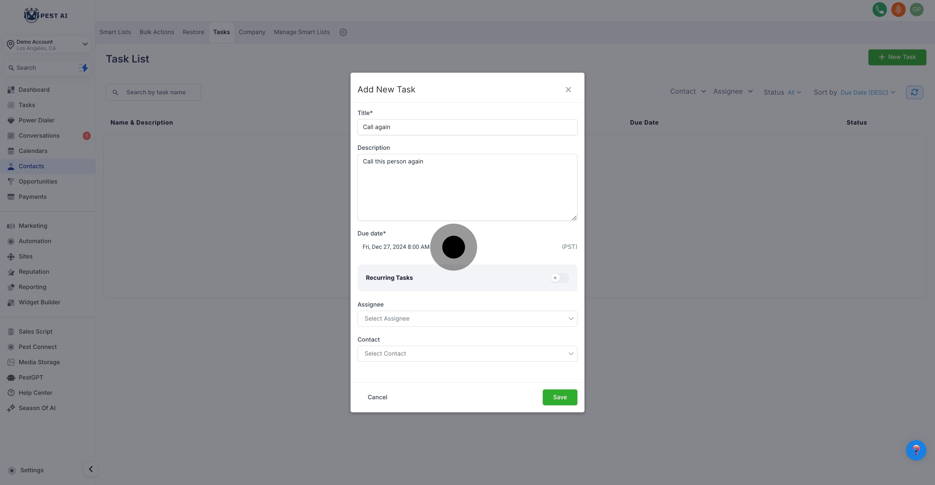Image resolution: width=935 pixels, height=485 pixels.
Task: Switch to the Bulk Actions tab
Action: click(x=156, y=32)
